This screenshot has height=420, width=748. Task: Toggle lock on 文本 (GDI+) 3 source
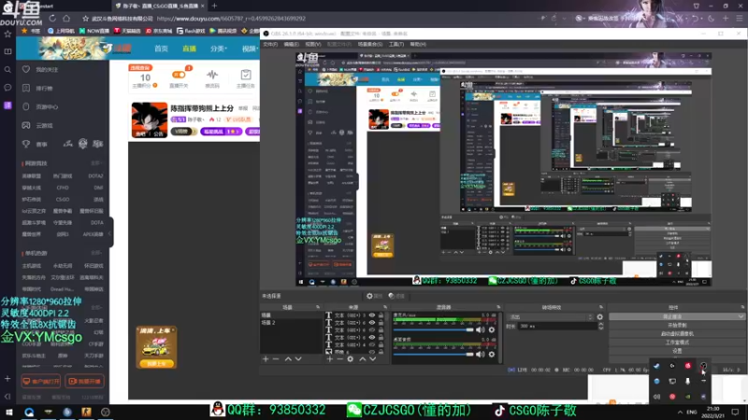pyautogui.click(x=381, y=315)
